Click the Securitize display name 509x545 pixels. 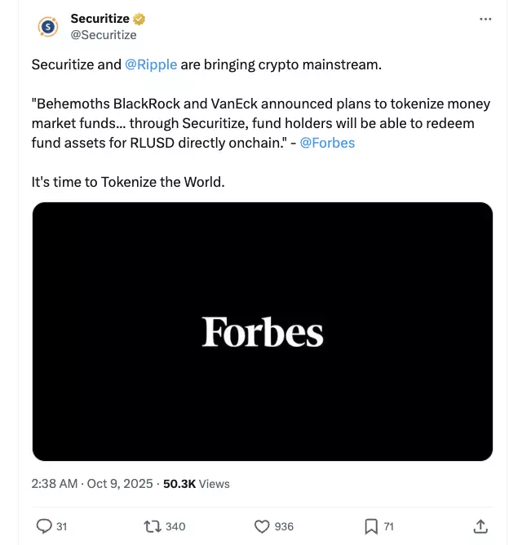pos(100,19)
